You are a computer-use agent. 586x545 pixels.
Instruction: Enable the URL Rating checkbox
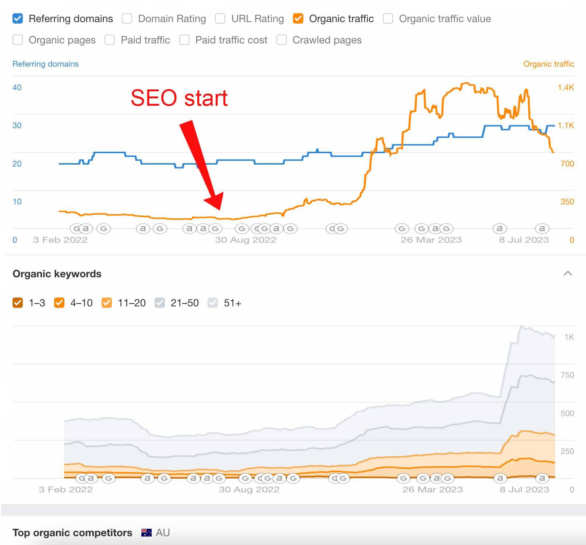(x=220, y=18)
